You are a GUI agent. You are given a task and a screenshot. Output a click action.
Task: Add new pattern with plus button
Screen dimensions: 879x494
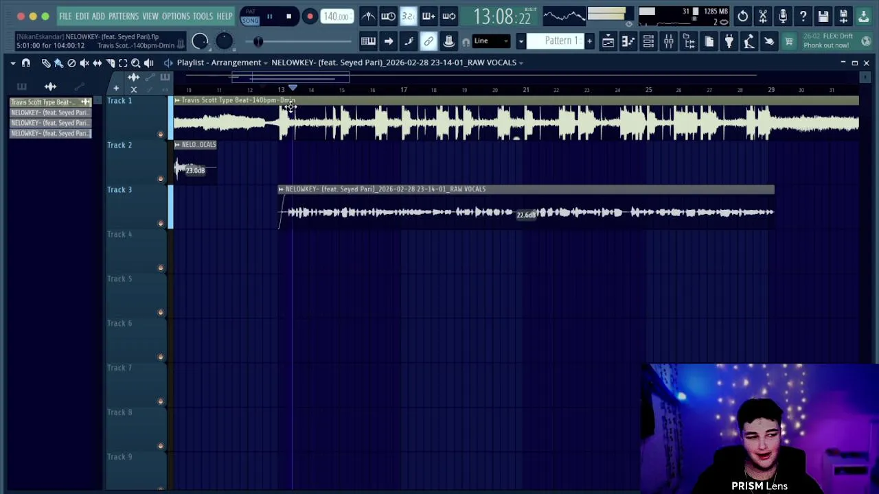pos(589,41)
